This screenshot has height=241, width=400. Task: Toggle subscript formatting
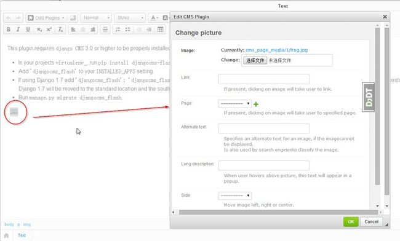tap(39, 30)
